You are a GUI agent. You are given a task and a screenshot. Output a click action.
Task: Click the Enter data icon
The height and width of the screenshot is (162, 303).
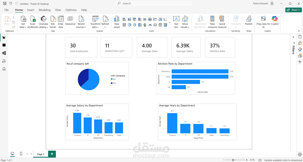click(x=61, y=19)
